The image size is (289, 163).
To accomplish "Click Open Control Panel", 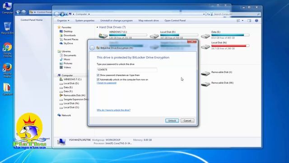I will point(175,20).
